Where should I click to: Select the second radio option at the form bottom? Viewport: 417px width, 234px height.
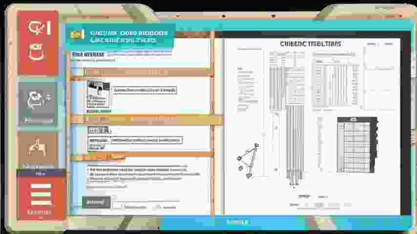[x=157, y=207]
